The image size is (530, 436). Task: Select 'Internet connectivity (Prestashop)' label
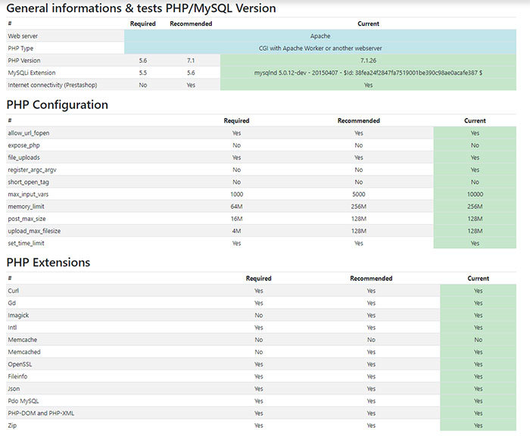(x=52, y=86)
